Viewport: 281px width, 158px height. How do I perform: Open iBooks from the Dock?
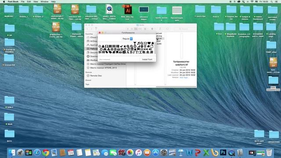click(x=147, y=153)
